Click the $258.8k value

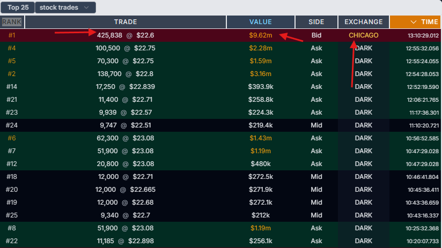(x=261, y=100)
